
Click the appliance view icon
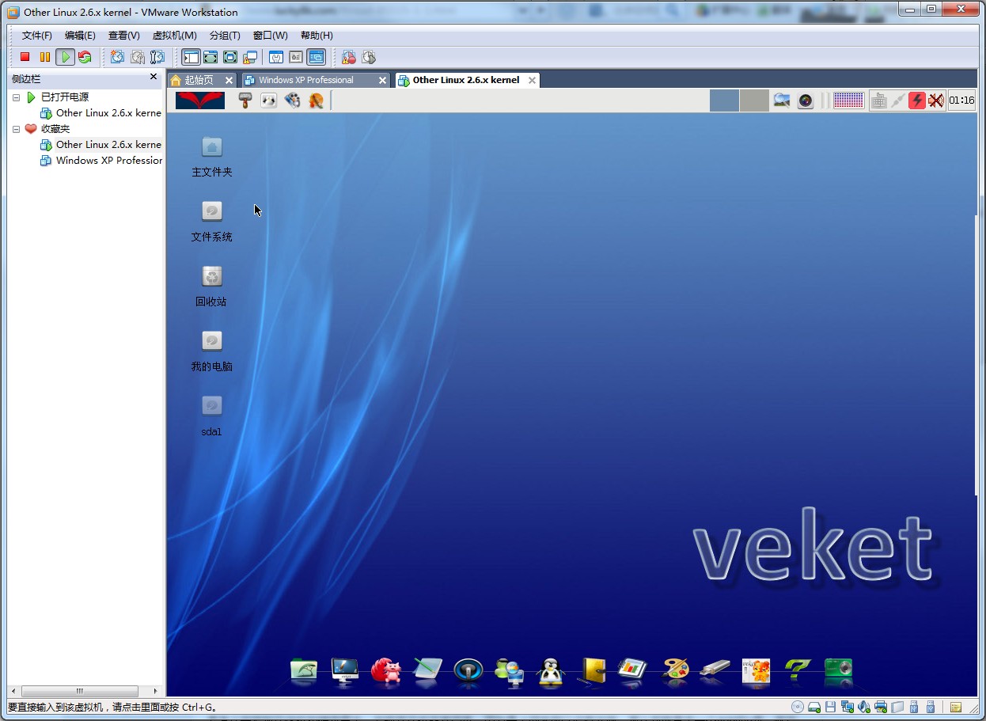296,57
